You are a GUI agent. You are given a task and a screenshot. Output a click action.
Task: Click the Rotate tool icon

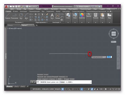39,14
